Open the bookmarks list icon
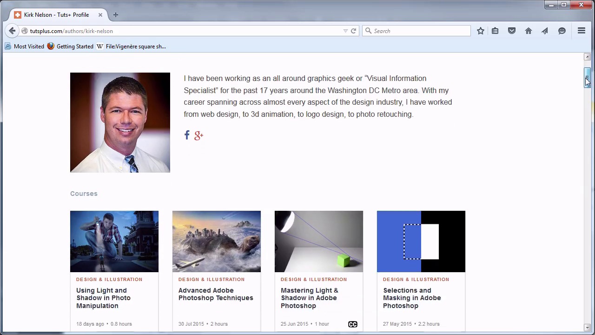The image size is (595, 335). (x=495, y=31)
